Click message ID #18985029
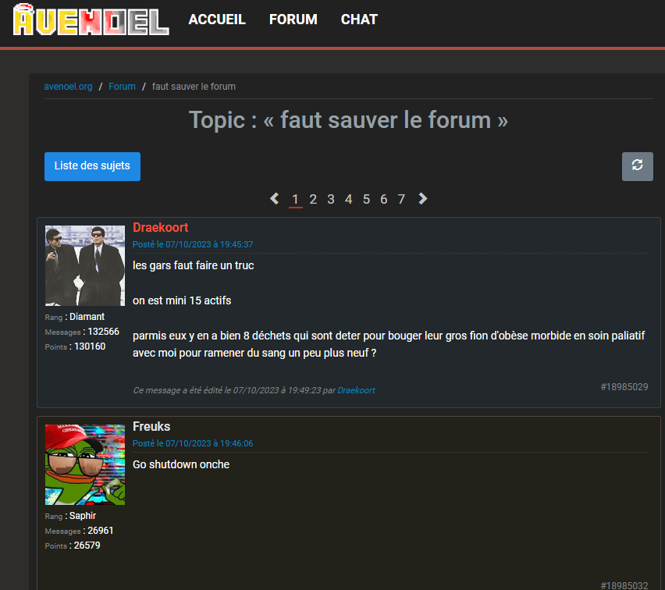665x590 pixels. (x=624, y=387)
